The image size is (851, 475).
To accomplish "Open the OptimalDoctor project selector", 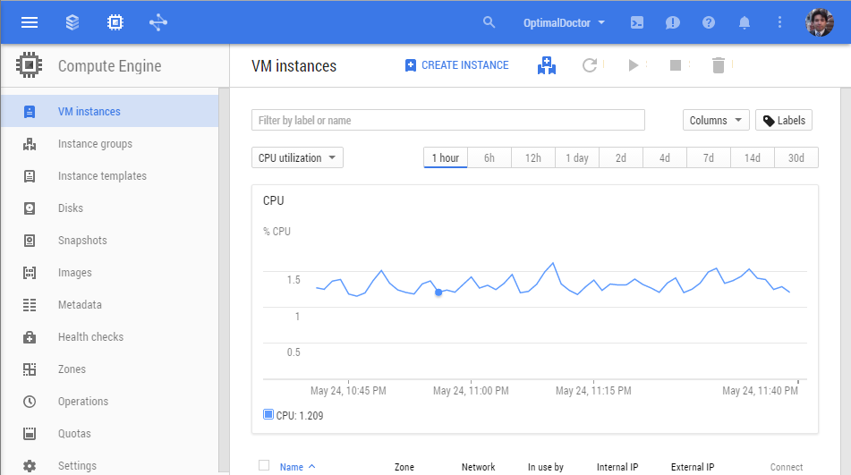I will click(x=564, y=22).
